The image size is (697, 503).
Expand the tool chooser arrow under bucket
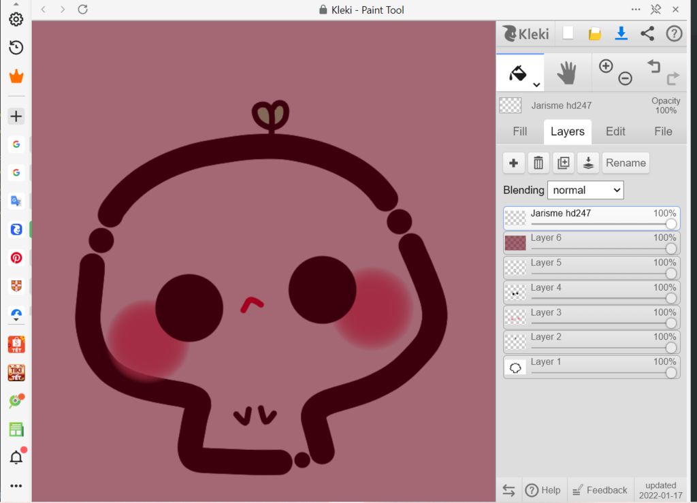pyautogui.click(x=536, y=85)
